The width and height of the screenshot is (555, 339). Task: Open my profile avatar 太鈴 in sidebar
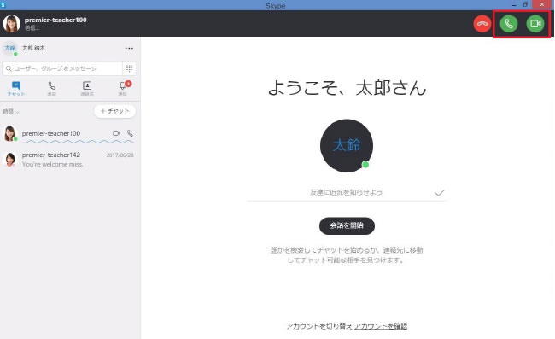click(x=10, y=48)
